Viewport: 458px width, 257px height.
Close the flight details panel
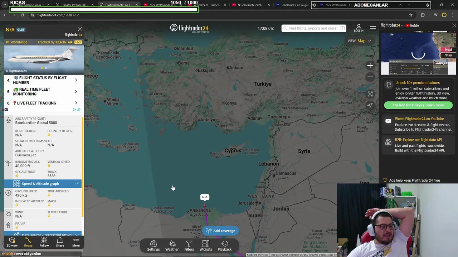(x=80, y=29)
